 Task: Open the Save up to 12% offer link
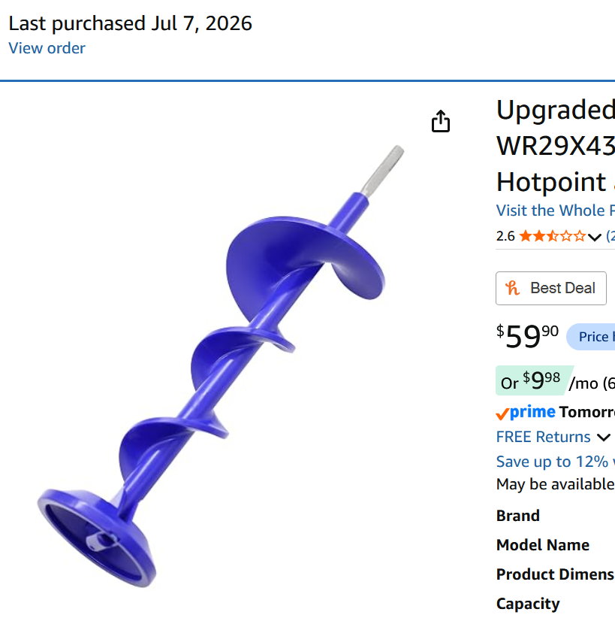pos(555,462)
